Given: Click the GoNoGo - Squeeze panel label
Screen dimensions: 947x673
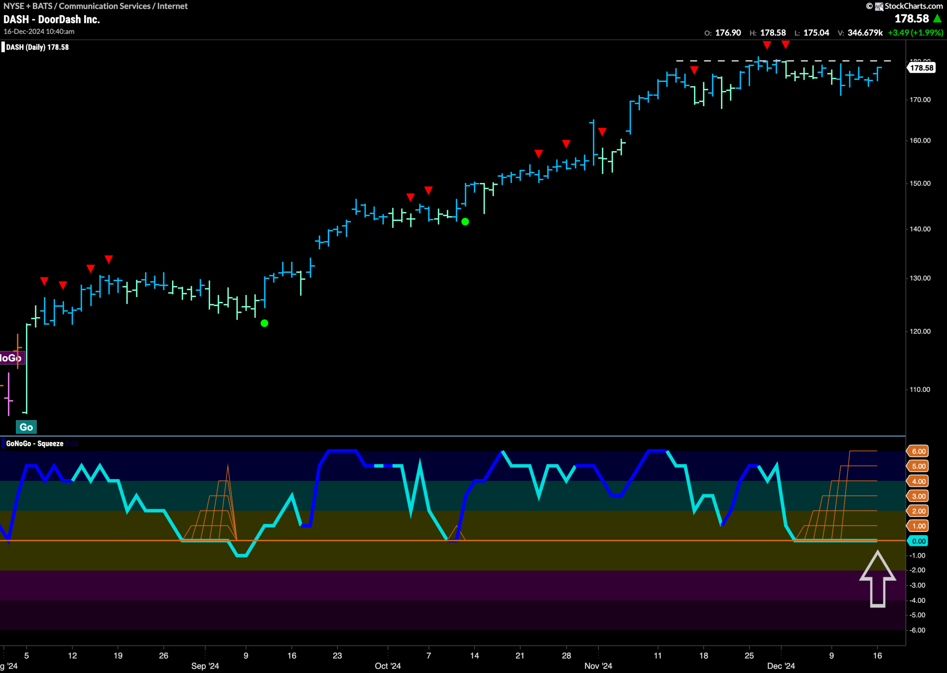Looking at the screenshot, I should pyautogui.click(x=35, y=443).
